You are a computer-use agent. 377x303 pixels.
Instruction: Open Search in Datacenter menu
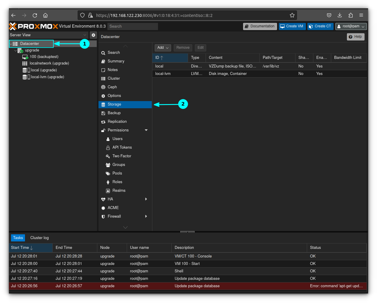(x=125, y=53)
